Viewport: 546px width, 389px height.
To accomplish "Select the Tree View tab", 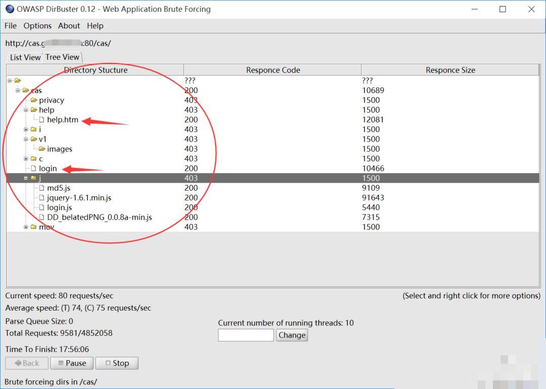I will (x=62, y=57).
